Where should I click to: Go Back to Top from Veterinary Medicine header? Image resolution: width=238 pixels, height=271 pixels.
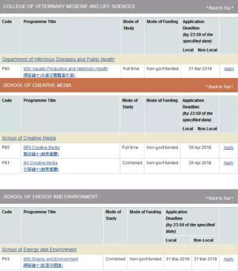click(220, 8)
